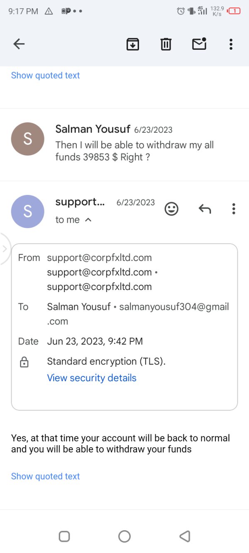Screen dimensions: 249x553
Task: Tap the lock encryption icon
Action: coord(24,363)
